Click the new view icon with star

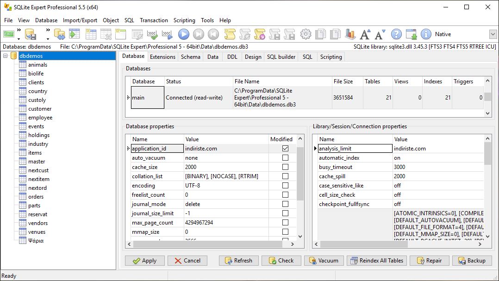point(121,34)
